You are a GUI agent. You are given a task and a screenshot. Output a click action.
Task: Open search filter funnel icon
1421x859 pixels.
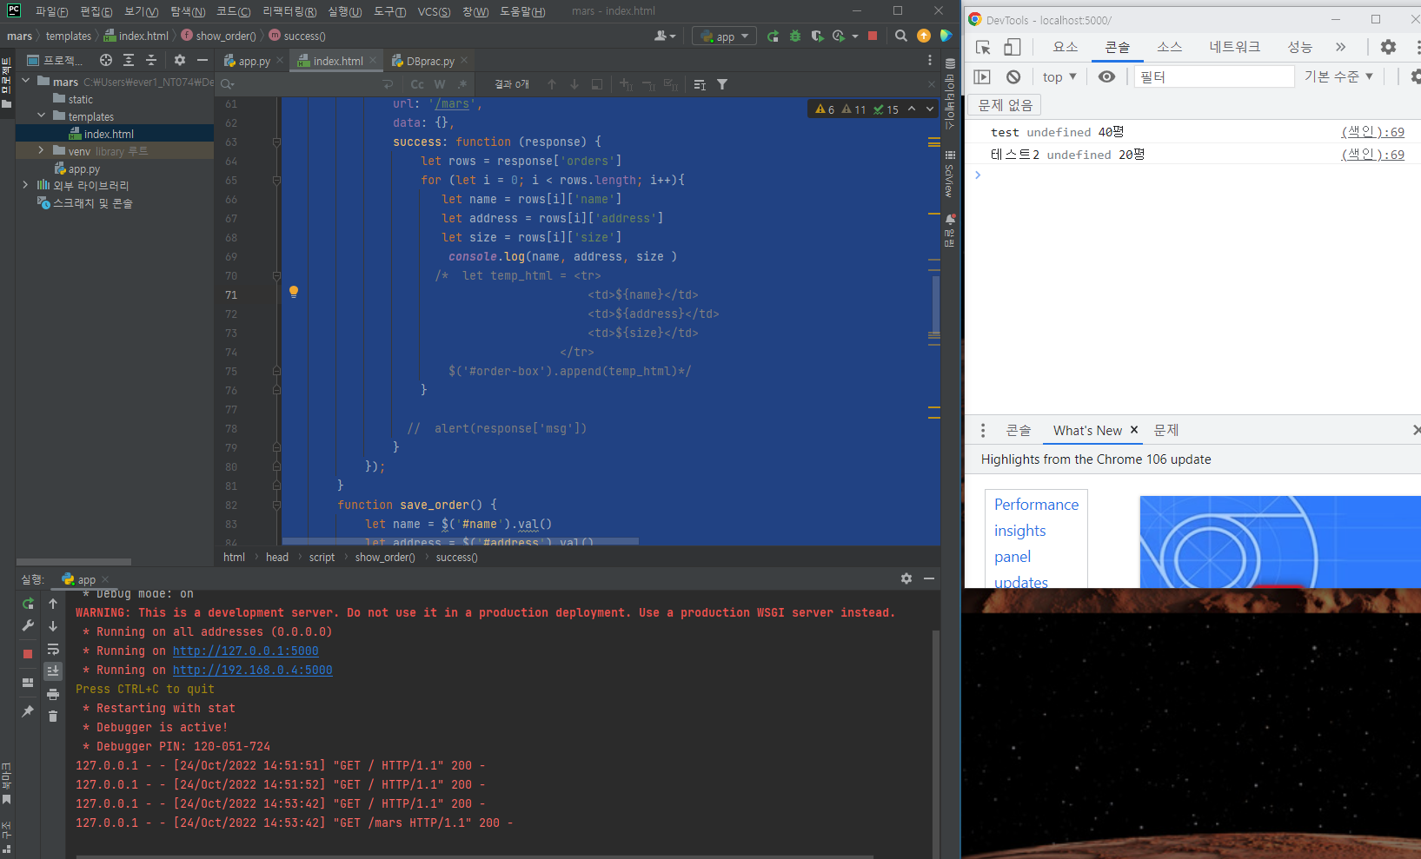[722, 84]
